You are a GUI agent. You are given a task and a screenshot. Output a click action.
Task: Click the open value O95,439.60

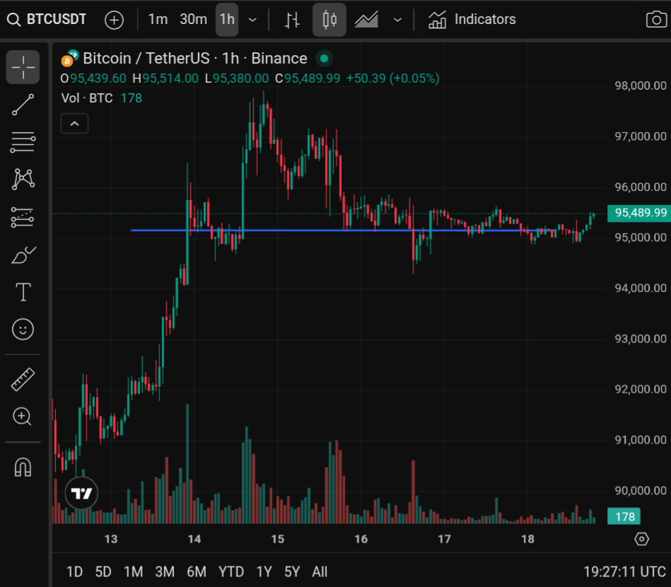click(x=93, y=79)
